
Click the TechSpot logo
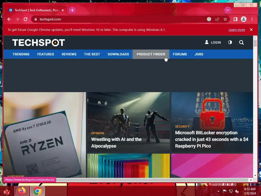(x=38, y=43)
